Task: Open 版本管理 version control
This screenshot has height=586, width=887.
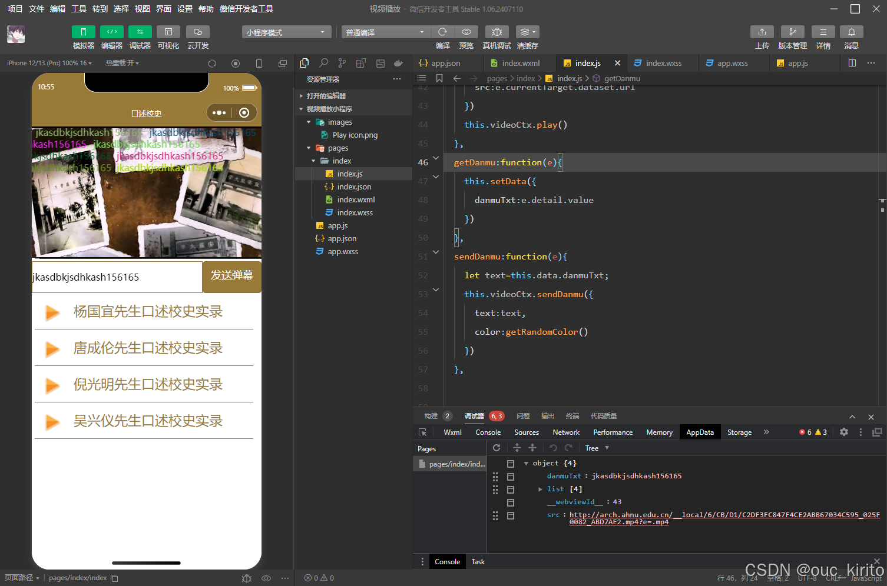Action: (x=792, y=32)
